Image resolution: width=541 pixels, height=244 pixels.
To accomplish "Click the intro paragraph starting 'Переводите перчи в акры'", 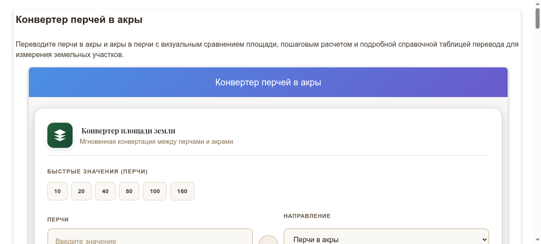I will click(267, 50).
